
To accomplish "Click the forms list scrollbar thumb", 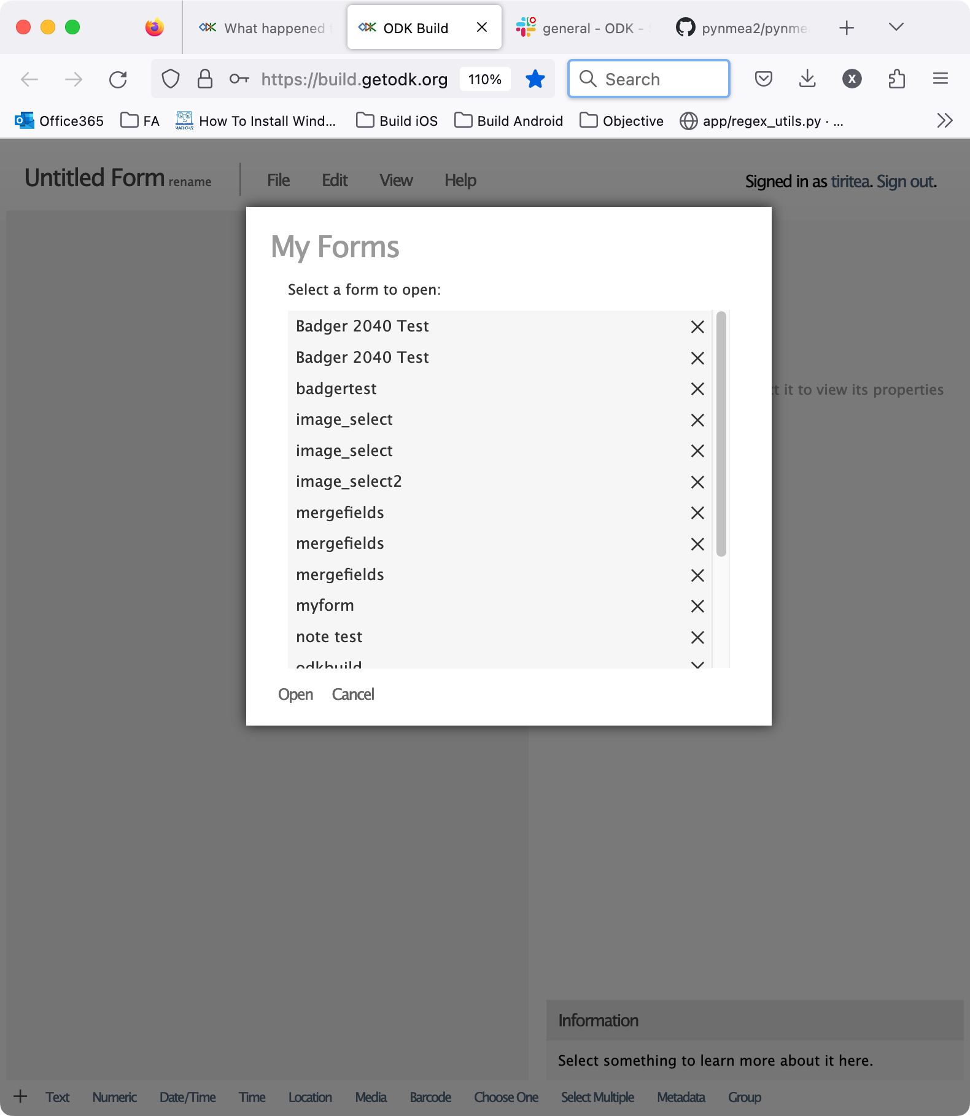I will (721, 433).
